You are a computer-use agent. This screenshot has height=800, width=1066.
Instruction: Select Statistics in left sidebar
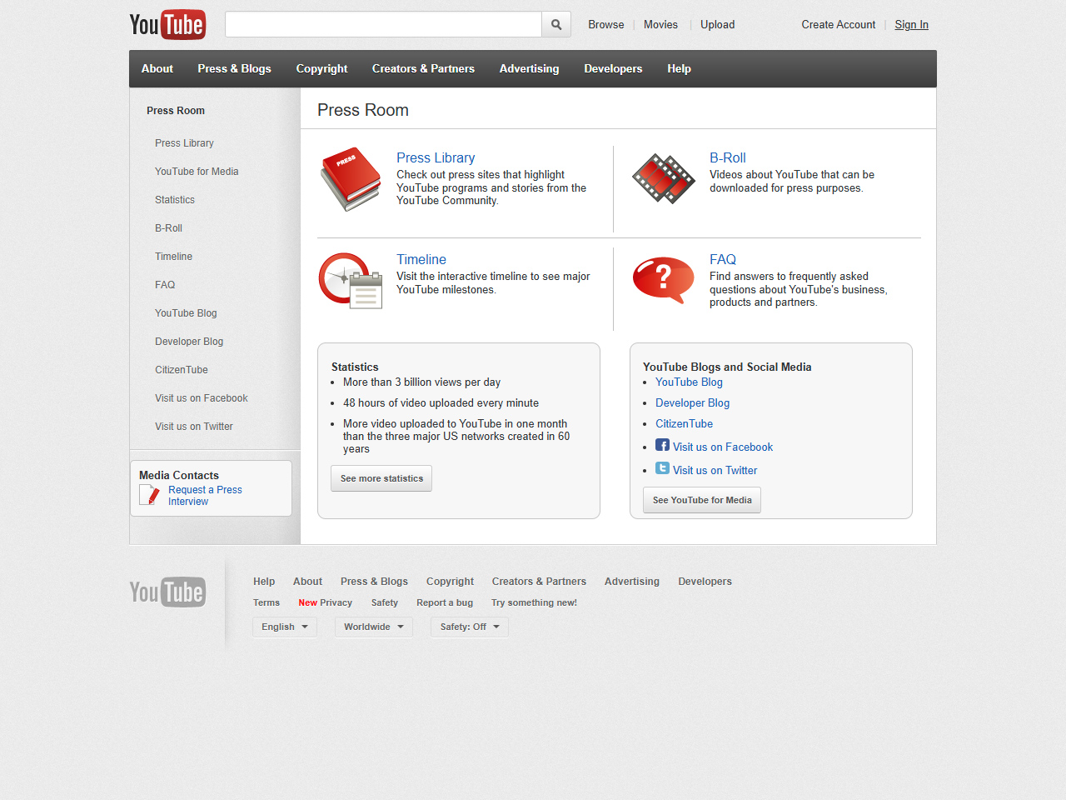pos(175,200)
